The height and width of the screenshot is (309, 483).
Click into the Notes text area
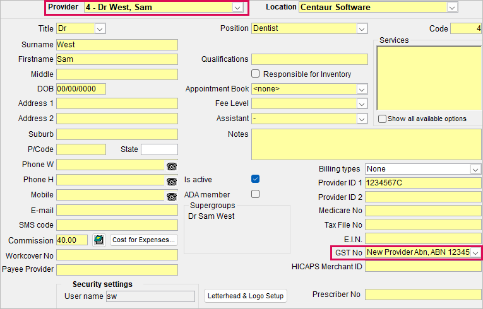[366, 144]
